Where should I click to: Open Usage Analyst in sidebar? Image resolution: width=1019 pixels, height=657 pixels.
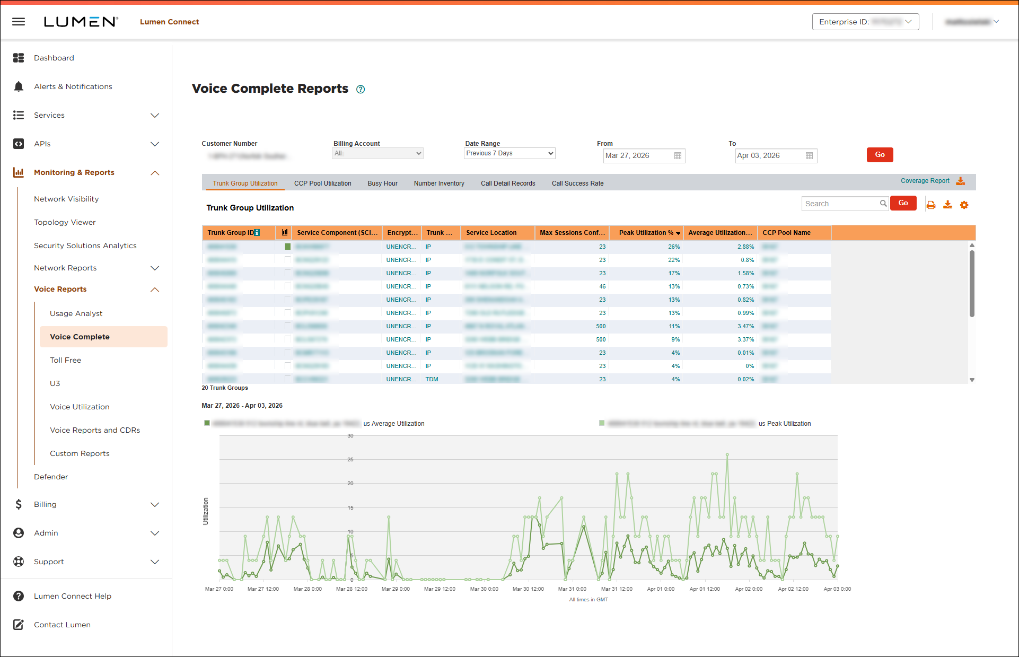[x=76, y=313]
